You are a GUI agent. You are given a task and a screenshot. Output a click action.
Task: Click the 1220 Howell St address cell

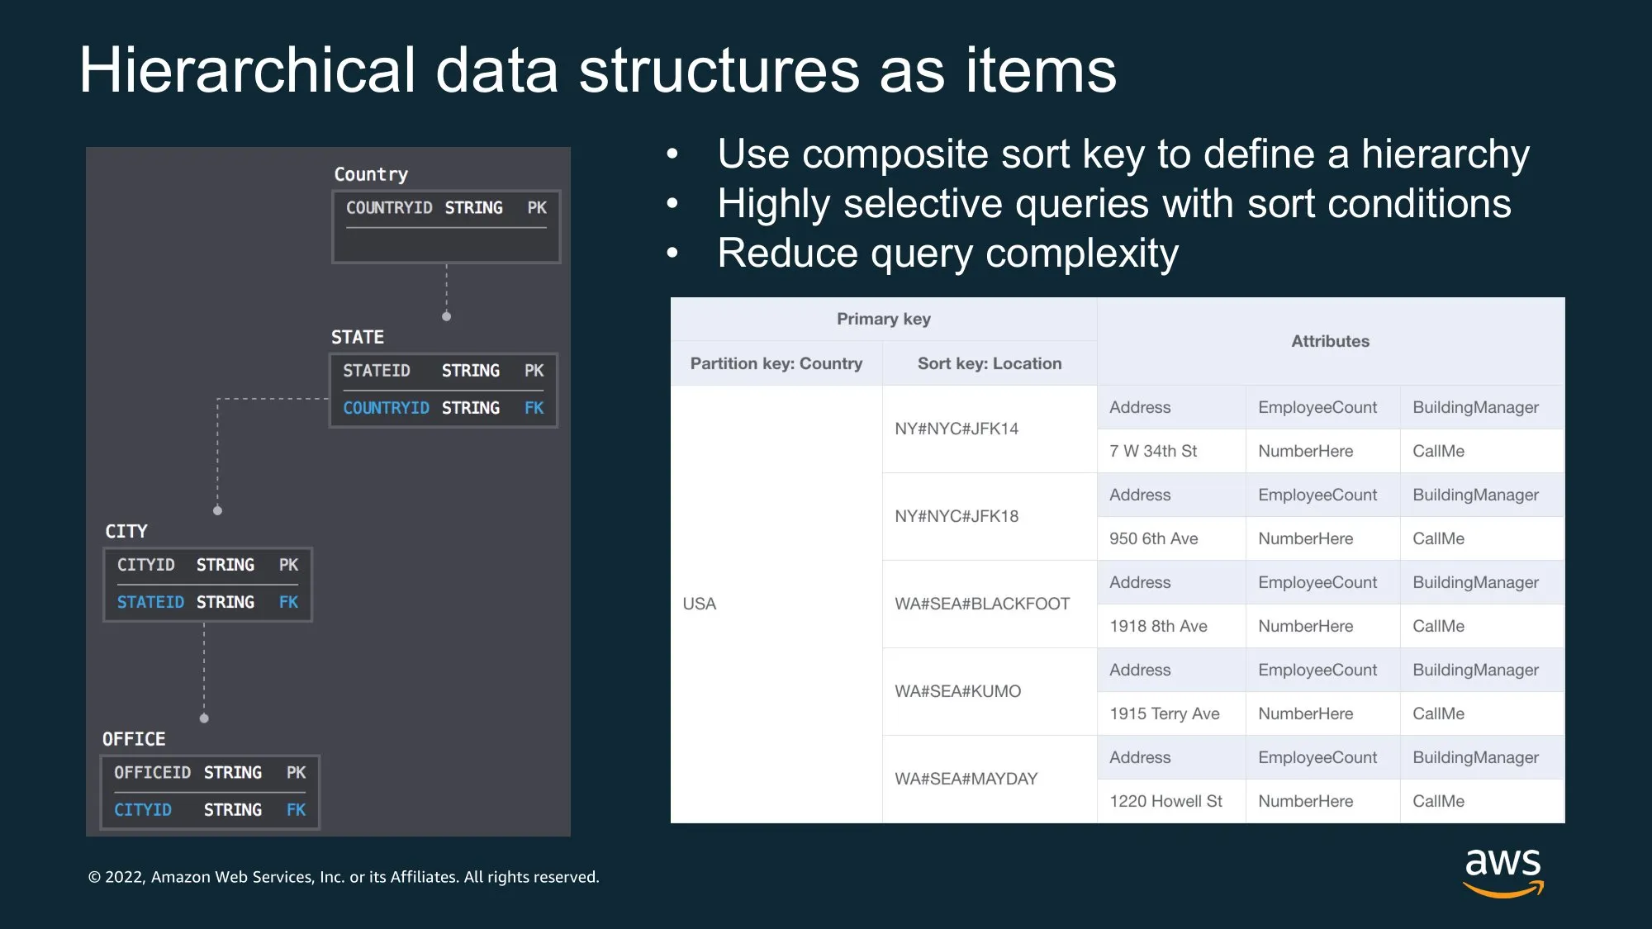point(1165,801)
